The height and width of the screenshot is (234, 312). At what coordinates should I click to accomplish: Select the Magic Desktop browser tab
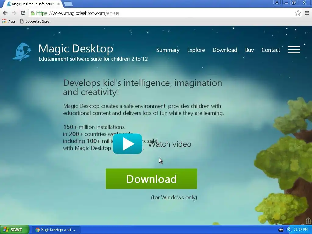tap(33, 4)
